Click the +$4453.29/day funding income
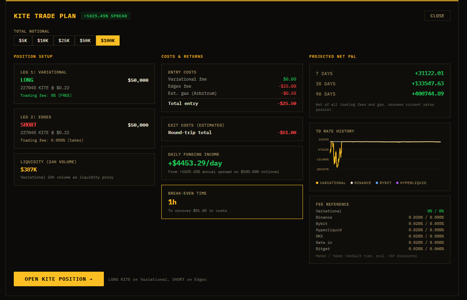This screenshot has height=300, width=467. [195, 163]
